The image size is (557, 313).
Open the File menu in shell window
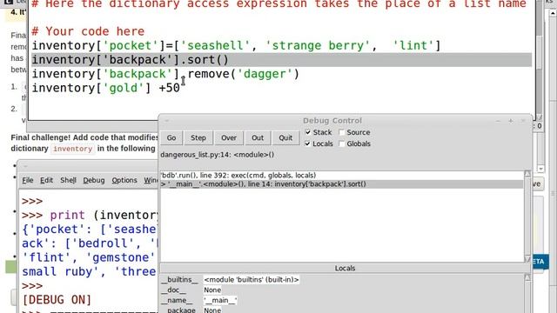click(x=28, y=180)
